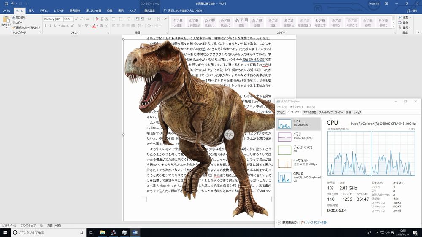Switch to the Startup (スタートアップ) tab in Task Manager
The image size is (422, 237).
[x=325, y=113]
